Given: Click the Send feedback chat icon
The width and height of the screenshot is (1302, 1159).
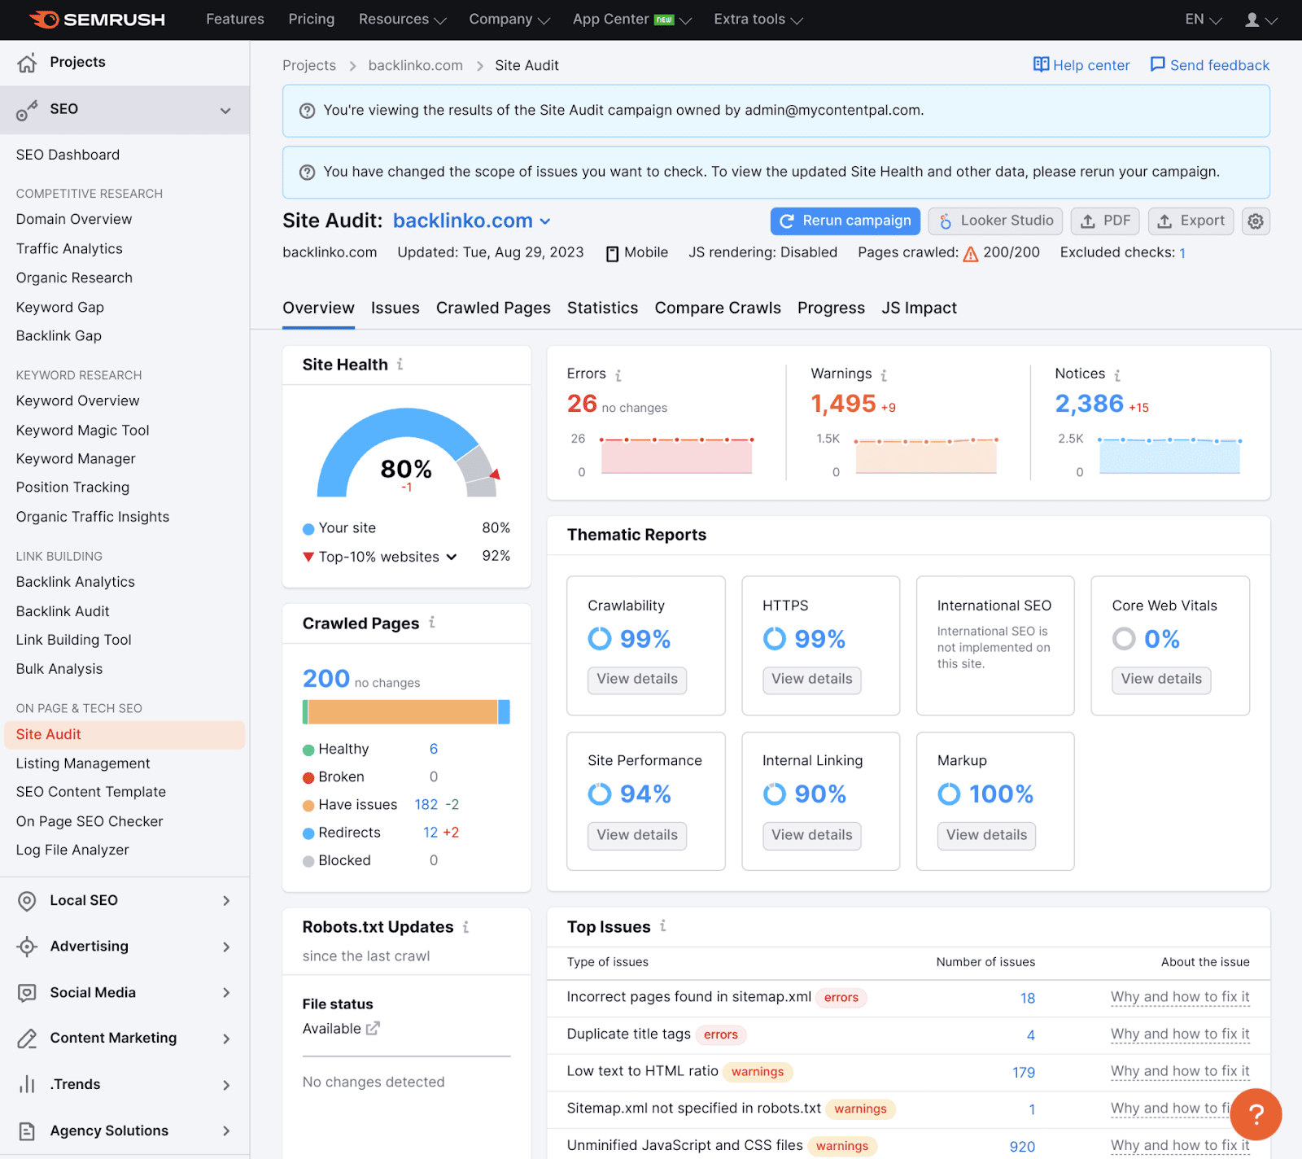Looking at the screenshot, I should (1157, 64).
